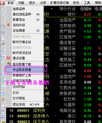
Task: Click the down arrow sidebar icon
Action: (3, 21)
